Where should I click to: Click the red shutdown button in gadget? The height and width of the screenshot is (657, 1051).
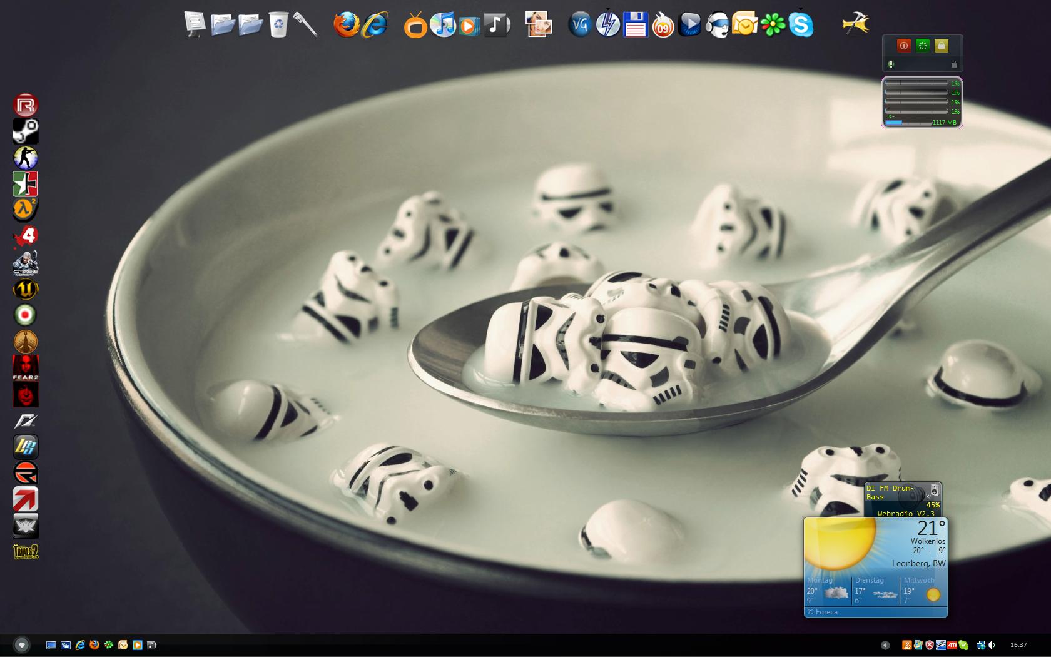pos(903,45)
